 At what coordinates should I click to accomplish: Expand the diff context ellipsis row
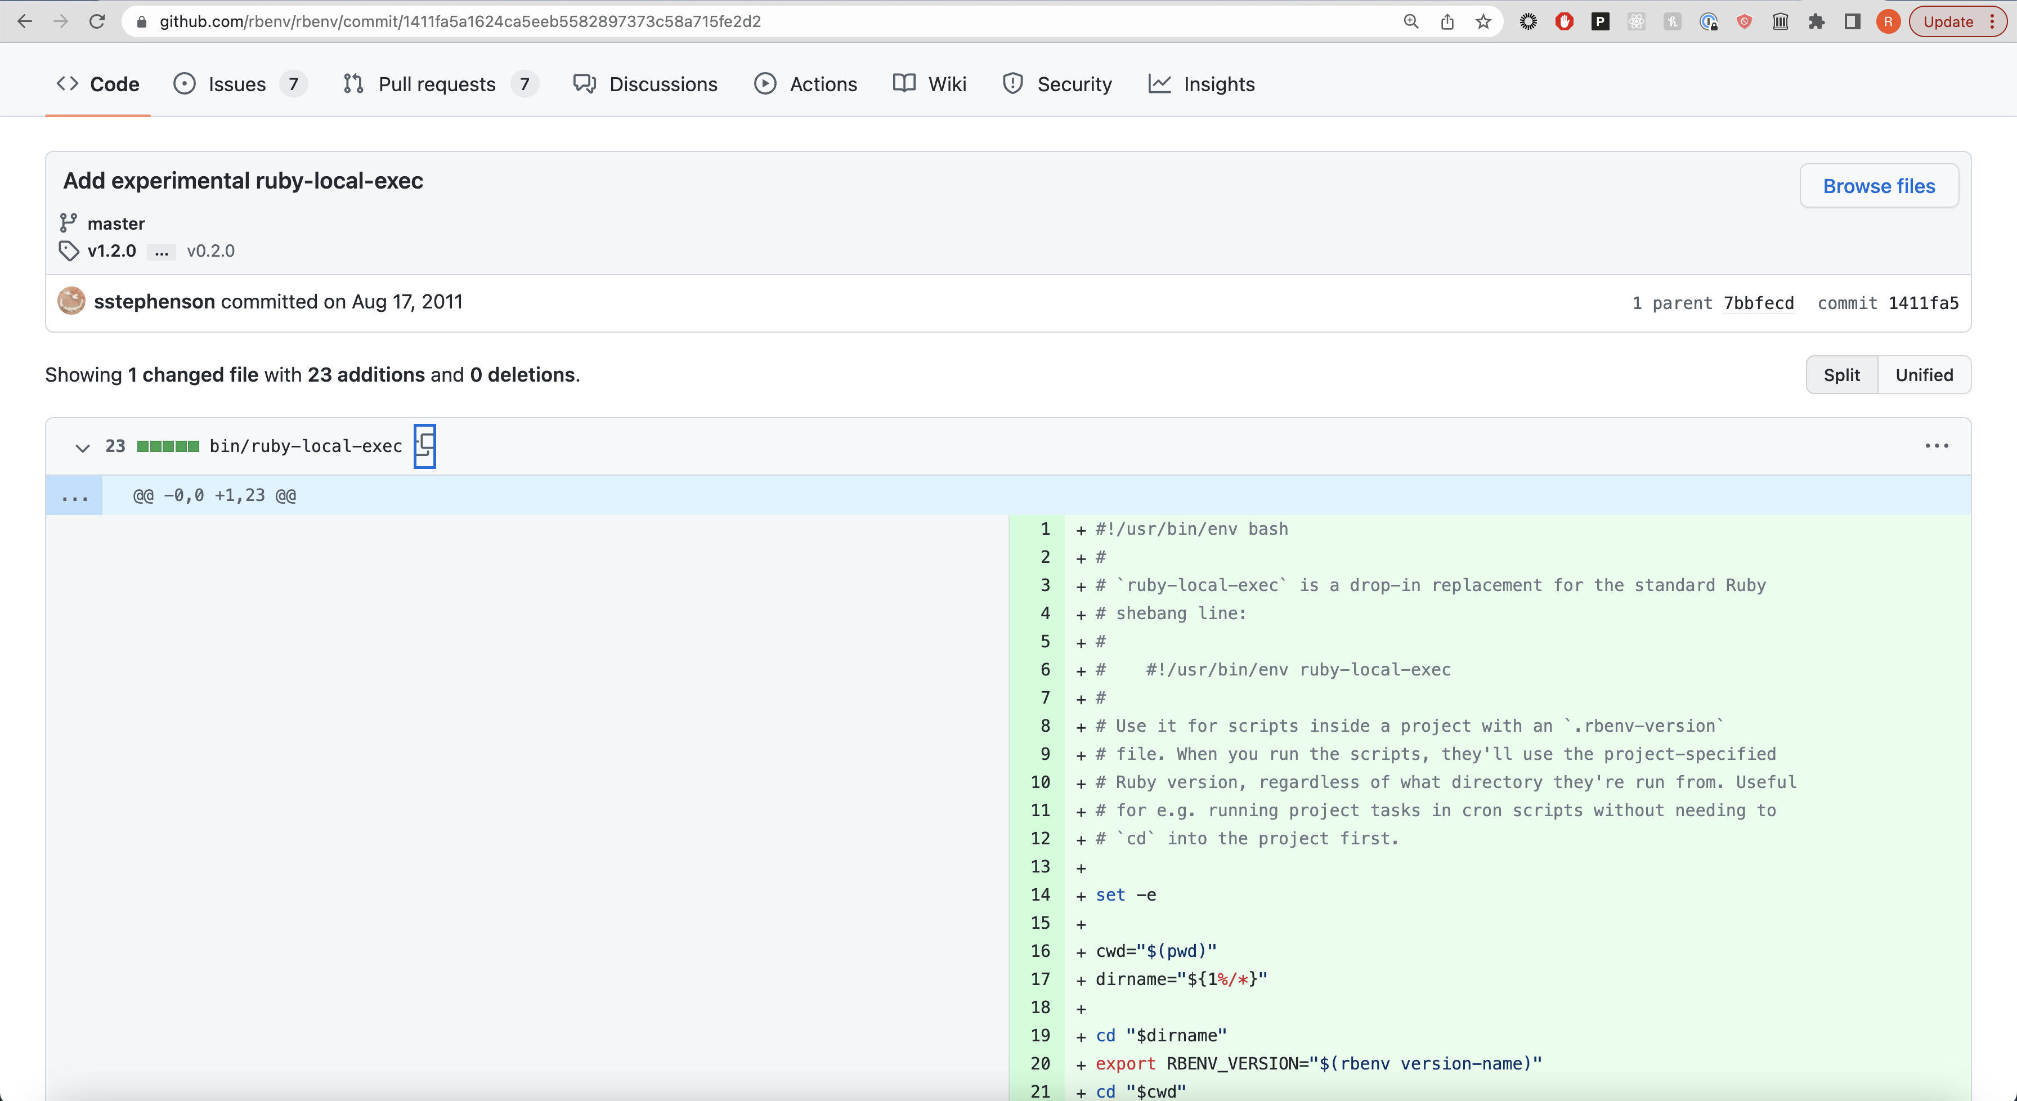(74, 496)
